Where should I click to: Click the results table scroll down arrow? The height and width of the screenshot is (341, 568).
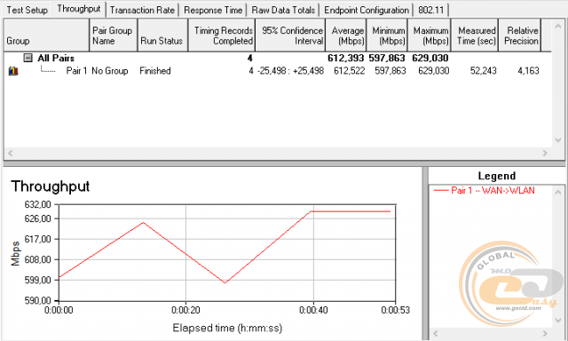(x=558, y=140)
